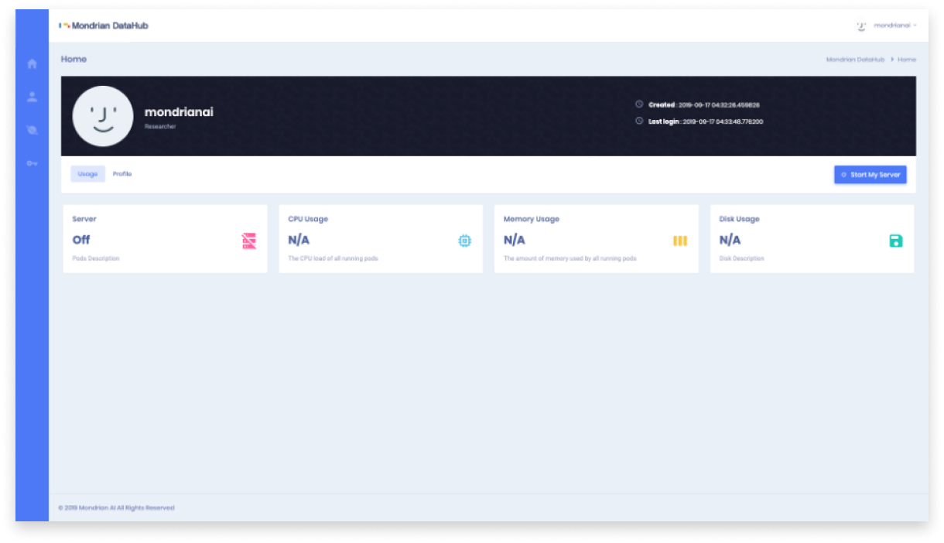Click the Home page heading
Image resolution: width=944 pixels, height=543 pixels.
[x=74, y=60]
